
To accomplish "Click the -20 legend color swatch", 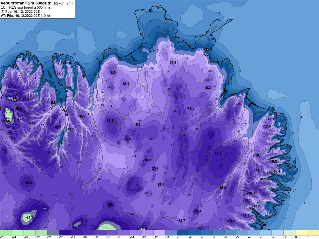I will pyautogui.click(x=65, y=233).
